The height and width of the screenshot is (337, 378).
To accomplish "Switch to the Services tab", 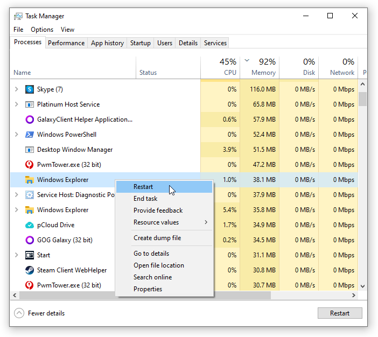I will coord(215,43).
